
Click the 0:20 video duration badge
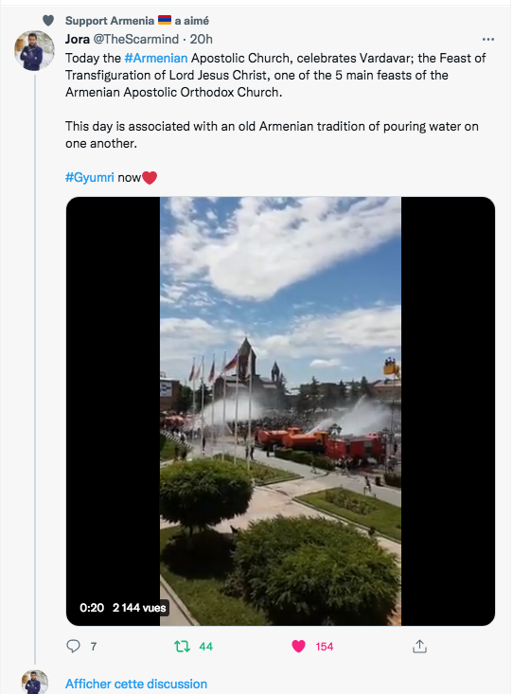click(x=92, y=608)
